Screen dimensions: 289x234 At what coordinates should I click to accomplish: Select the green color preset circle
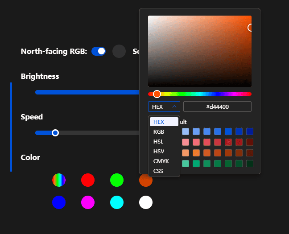[x=117, y=180]
